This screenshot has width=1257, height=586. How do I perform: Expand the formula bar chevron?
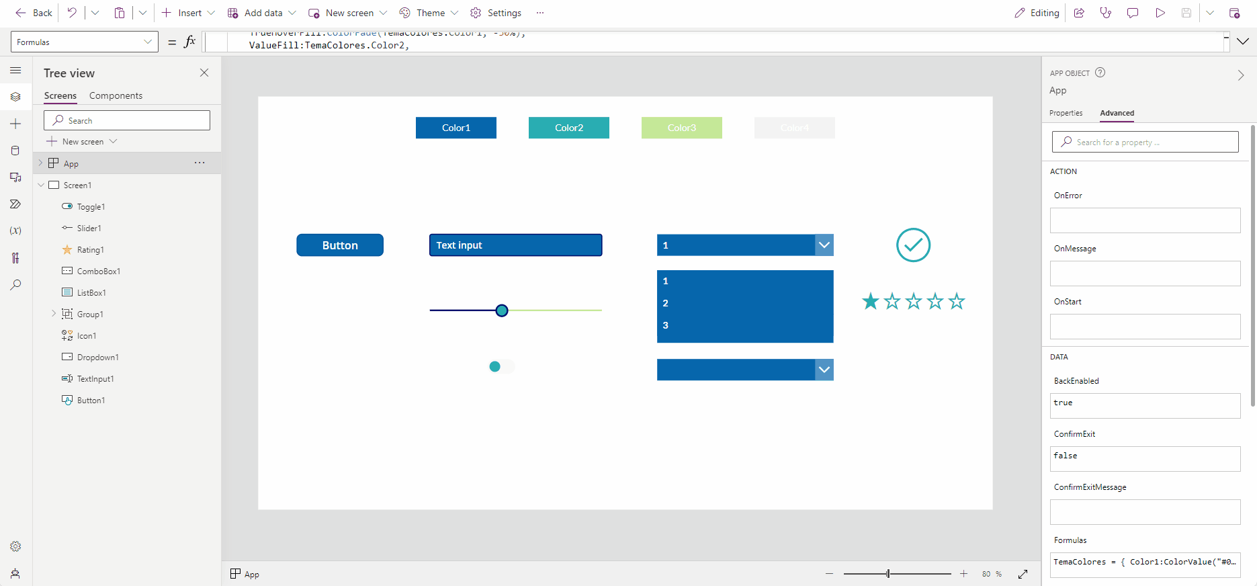pos(1243,42)
